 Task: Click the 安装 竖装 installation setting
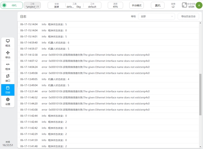pos(57,5)
